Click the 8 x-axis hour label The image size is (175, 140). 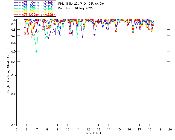47,129
